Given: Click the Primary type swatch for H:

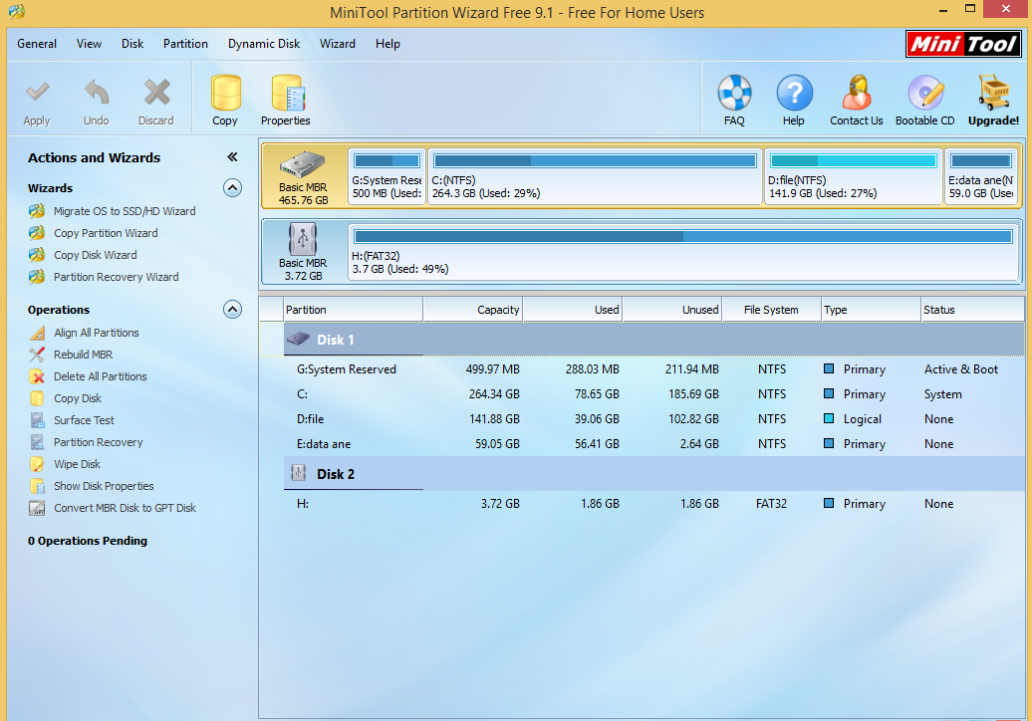Looking at the screenshot, I should (829, 503).
